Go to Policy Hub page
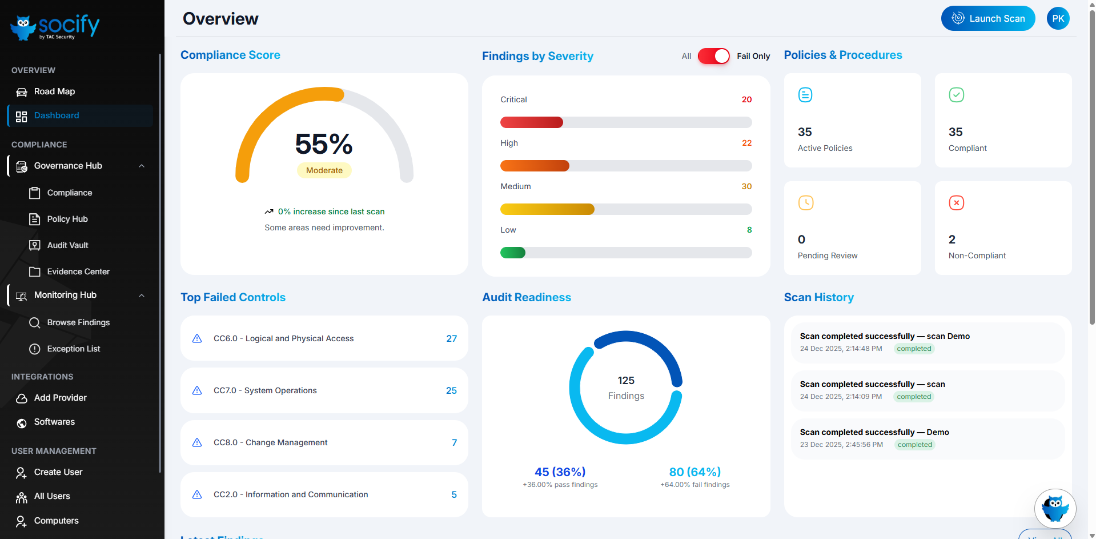The height and width of the screenshot is (539, 1096). click(x=67, y=219)
